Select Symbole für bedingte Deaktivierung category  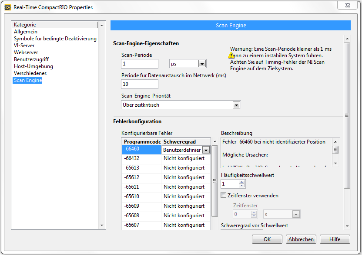55,39
